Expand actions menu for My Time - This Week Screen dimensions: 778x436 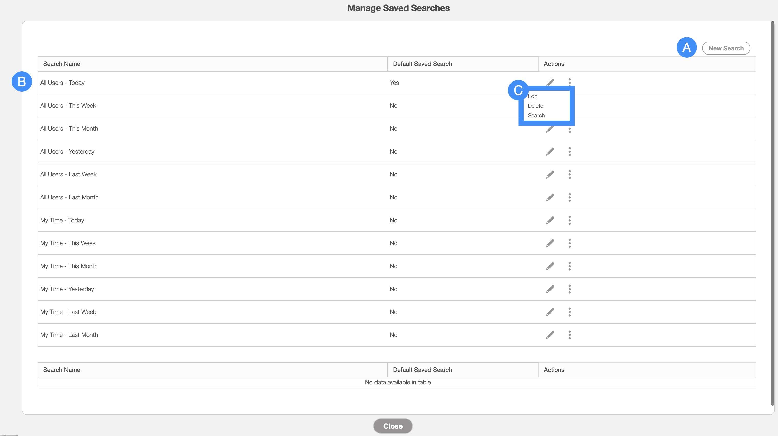pyautogui.click(x=569, y=243)
